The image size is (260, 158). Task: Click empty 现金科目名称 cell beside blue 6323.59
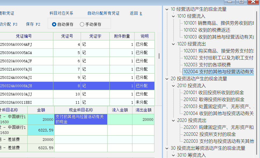81,130
